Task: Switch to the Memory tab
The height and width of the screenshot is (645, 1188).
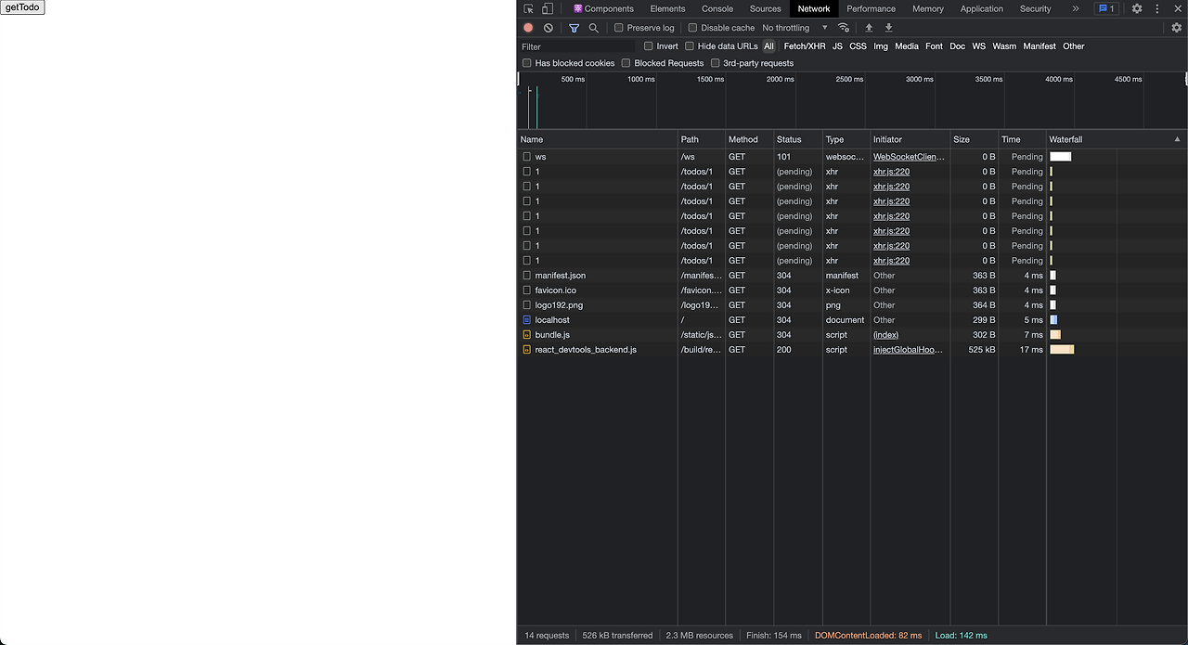Action: (928, 8)
